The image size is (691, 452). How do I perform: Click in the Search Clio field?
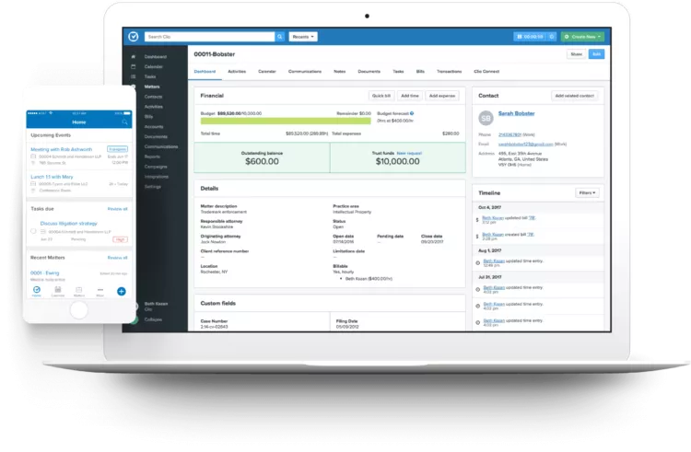209,37
